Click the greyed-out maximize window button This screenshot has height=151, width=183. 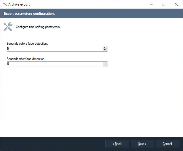point(164,4)
